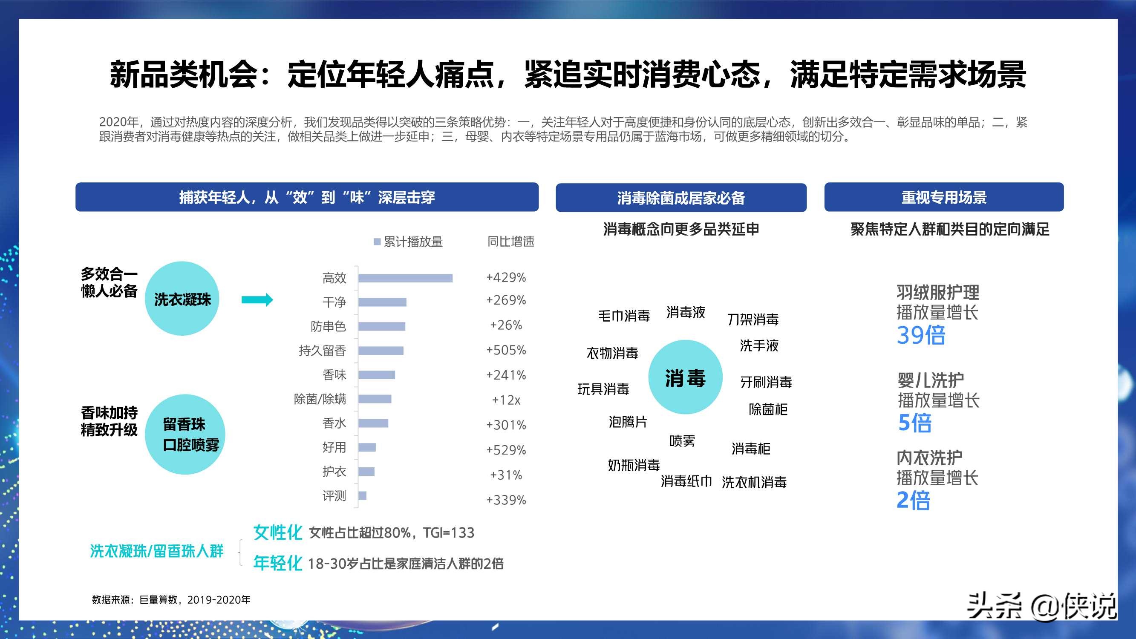Click the +12x growth value
1136x639 pixels.
[x=506, y=400]
